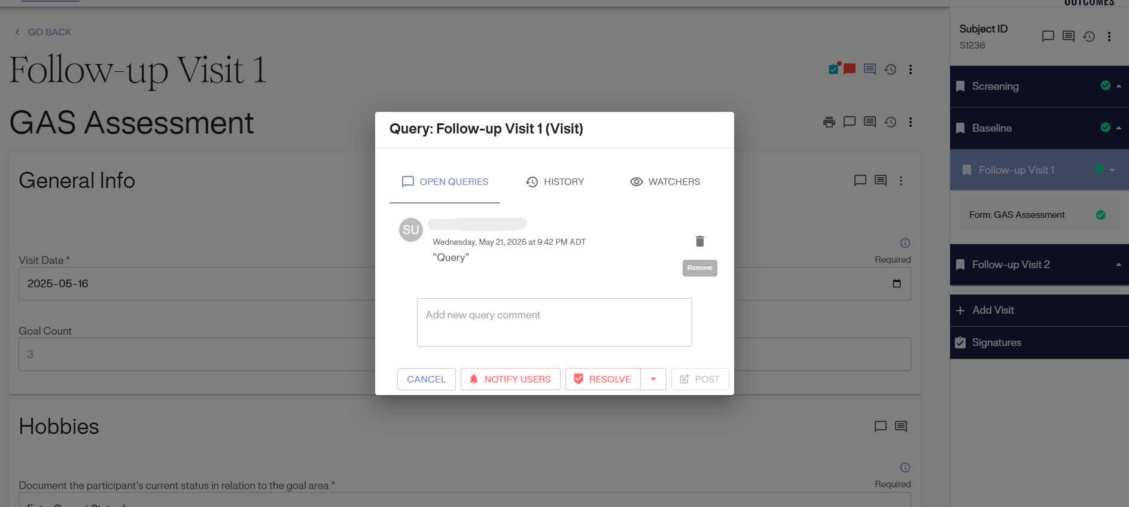Select the Open Queries tab

pos(445,182)
